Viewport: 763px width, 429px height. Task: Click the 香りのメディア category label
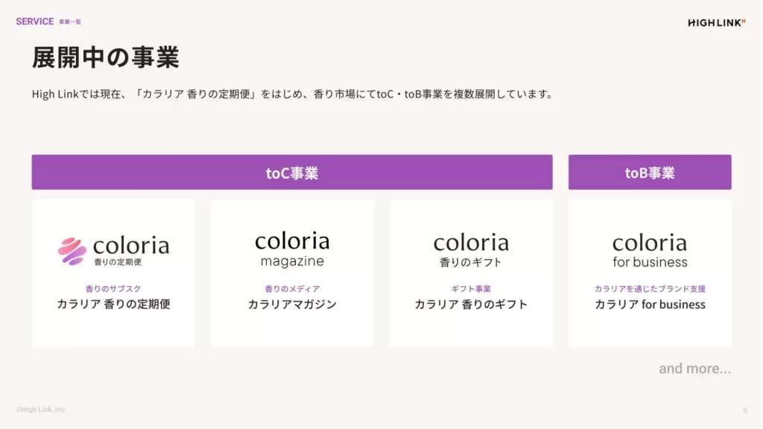[x=292, y=288]
